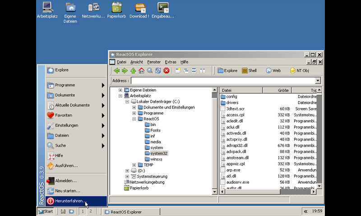Expand the Eigene Dateien tree node
This screenshot has height=216, width=361.
(x=120, y=90)
